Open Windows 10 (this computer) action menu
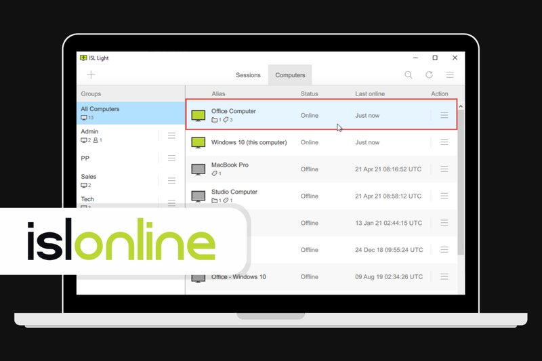This screenshot has width=542, height=361. (444, 142)
